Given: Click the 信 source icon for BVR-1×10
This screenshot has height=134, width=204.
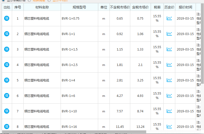Looking at the screenshot, I should point(7,111).
